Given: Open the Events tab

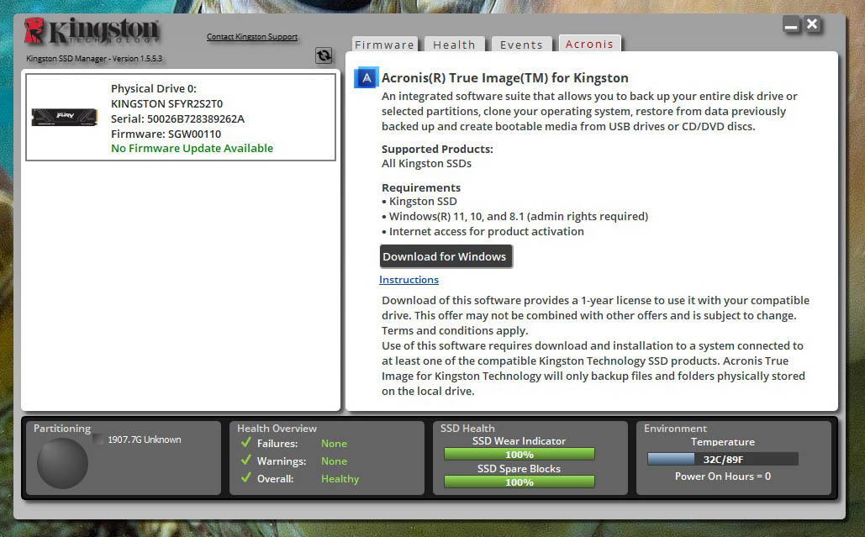Looking at the screenshot, I should (x=521, y=45).
